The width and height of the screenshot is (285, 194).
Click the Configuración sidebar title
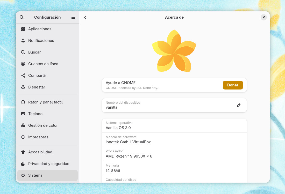47,17
